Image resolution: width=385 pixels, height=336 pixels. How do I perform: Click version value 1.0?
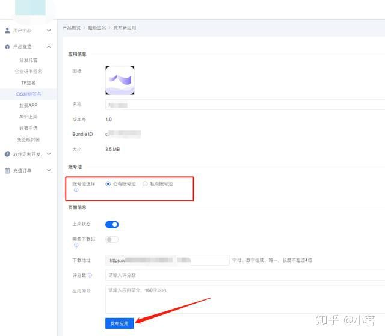(x=108, y=120)
